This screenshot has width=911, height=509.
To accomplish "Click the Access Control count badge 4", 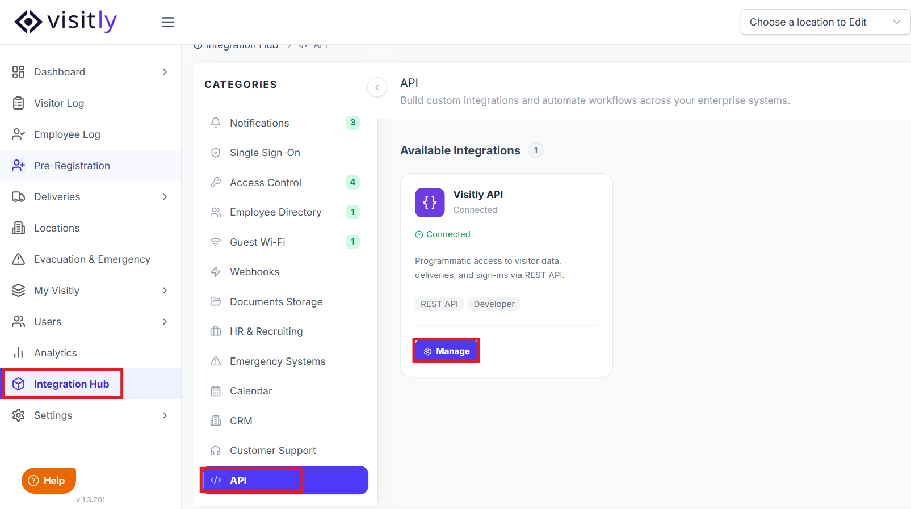I will coord(352,182).
